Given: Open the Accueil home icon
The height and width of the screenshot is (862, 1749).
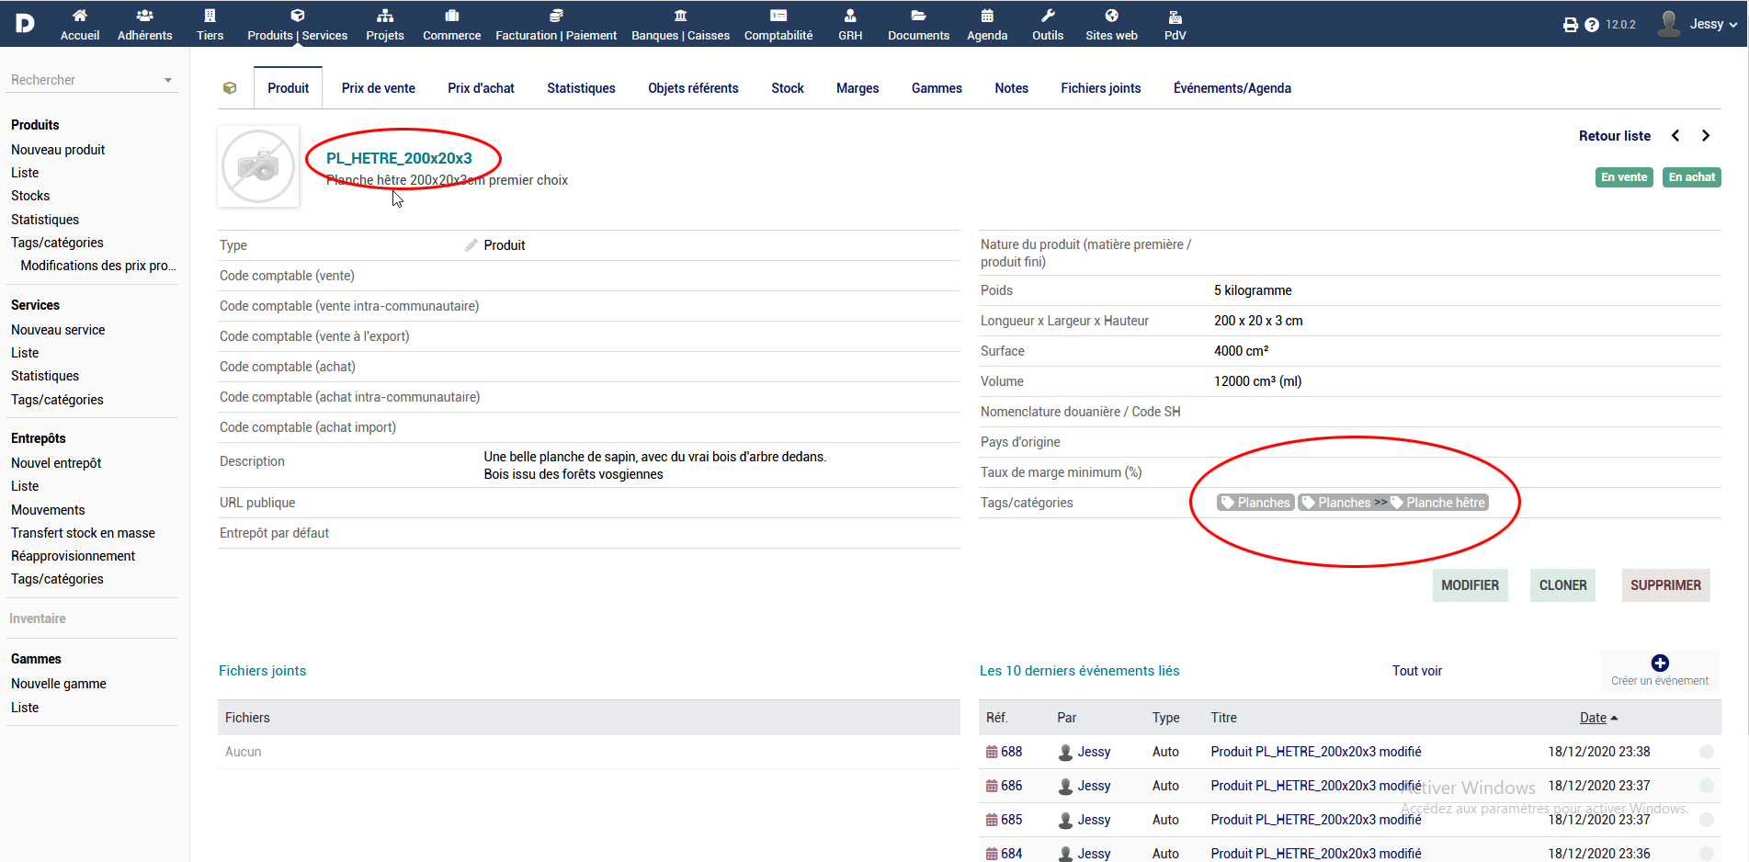Looking at the screenshot, I should pos(80,16).
